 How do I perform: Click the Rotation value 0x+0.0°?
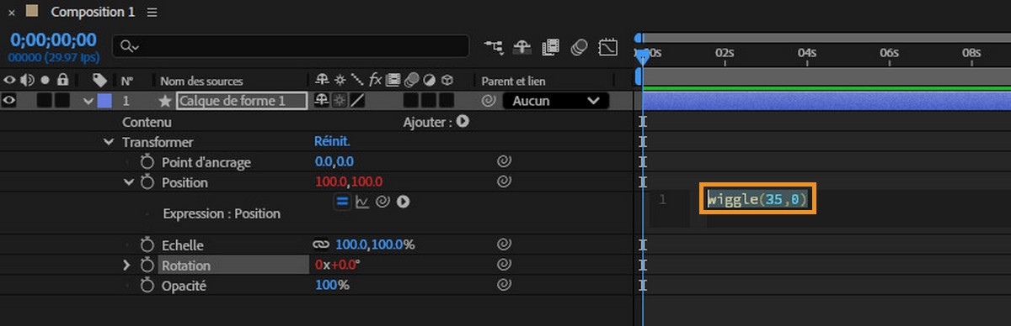pos(337,266)
